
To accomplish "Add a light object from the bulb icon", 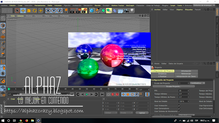I will coord(132,11).
